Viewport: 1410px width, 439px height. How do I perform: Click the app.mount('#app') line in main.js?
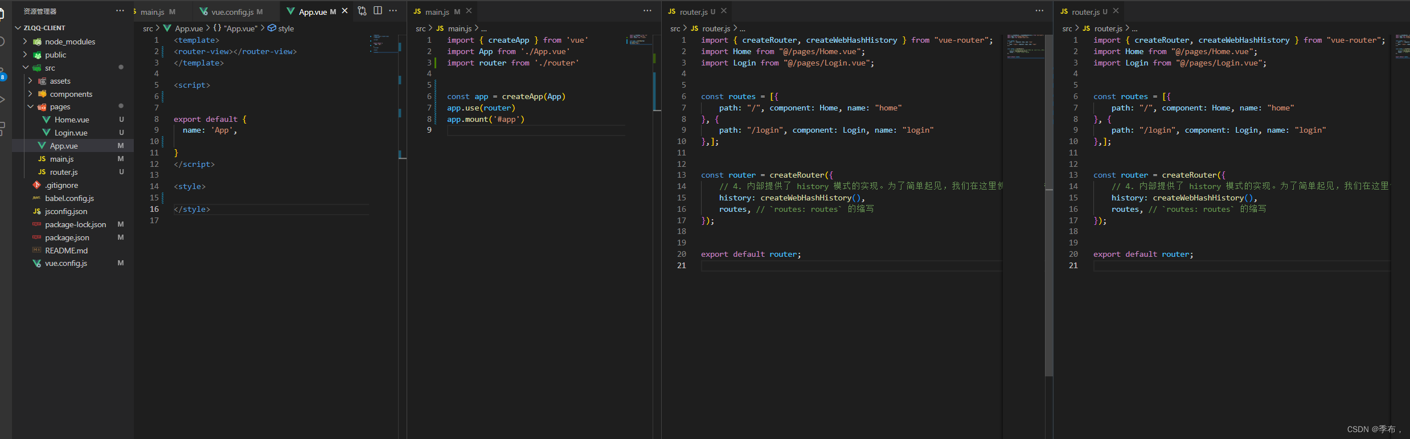point(486,119)
